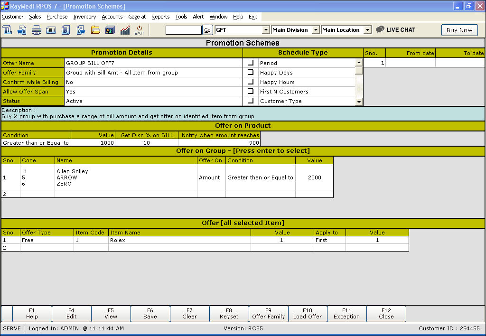The width and height of the screenshot is (486, 336).
Task: Open the bar chart with arrow icon
Action: 125,30
